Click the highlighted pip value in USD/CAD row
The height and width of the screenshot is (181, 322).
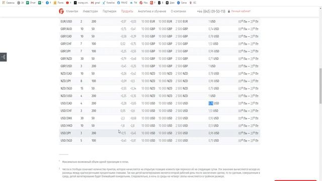[x=211, y=103]
